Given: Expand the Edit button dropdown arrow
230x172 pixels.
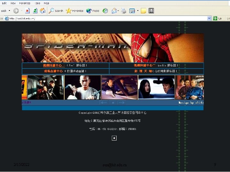Looking at the screenshot, I should coord(138,11).
